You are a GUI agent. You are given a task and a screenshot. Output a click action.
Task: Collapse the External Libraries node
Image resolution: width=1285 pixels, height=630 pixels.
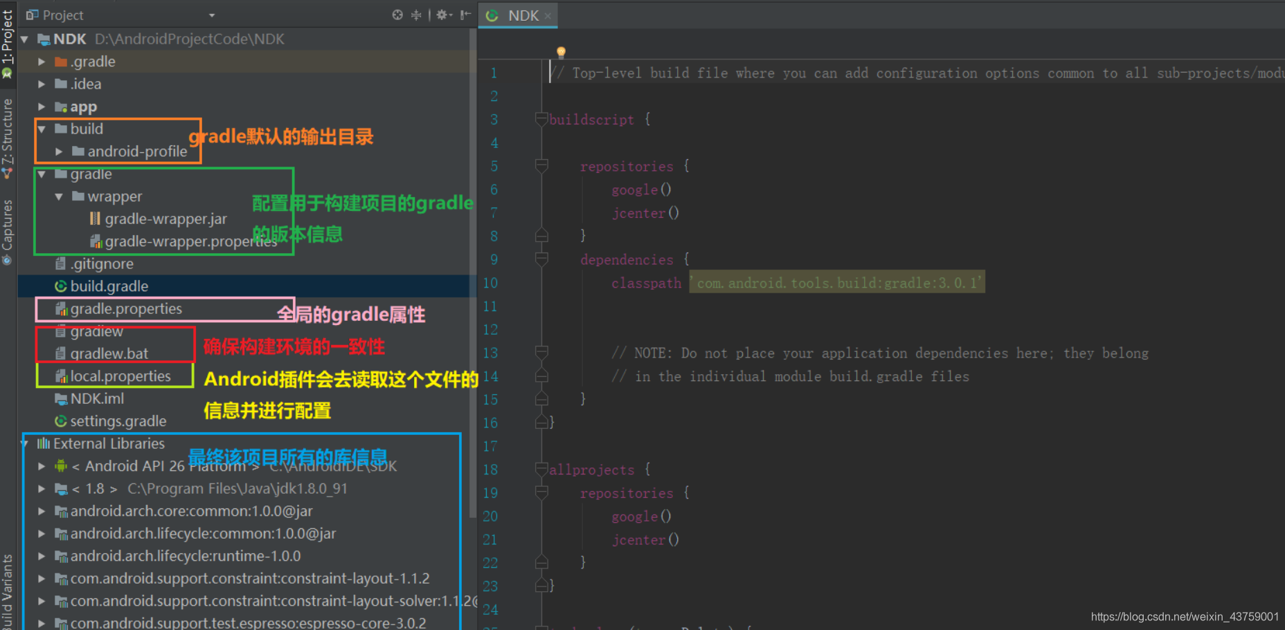pyautogui.click(x=25, y=443)
